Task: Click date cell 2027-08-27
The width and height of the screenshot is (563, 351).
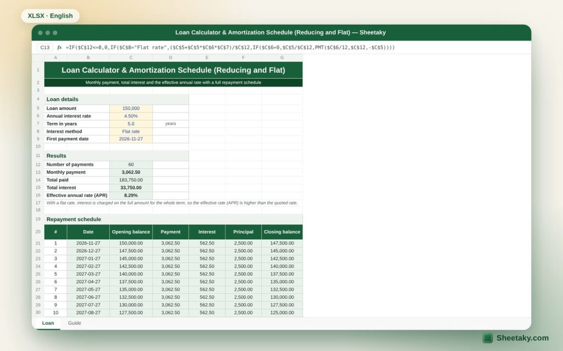Action: click(x=89, y=313)
